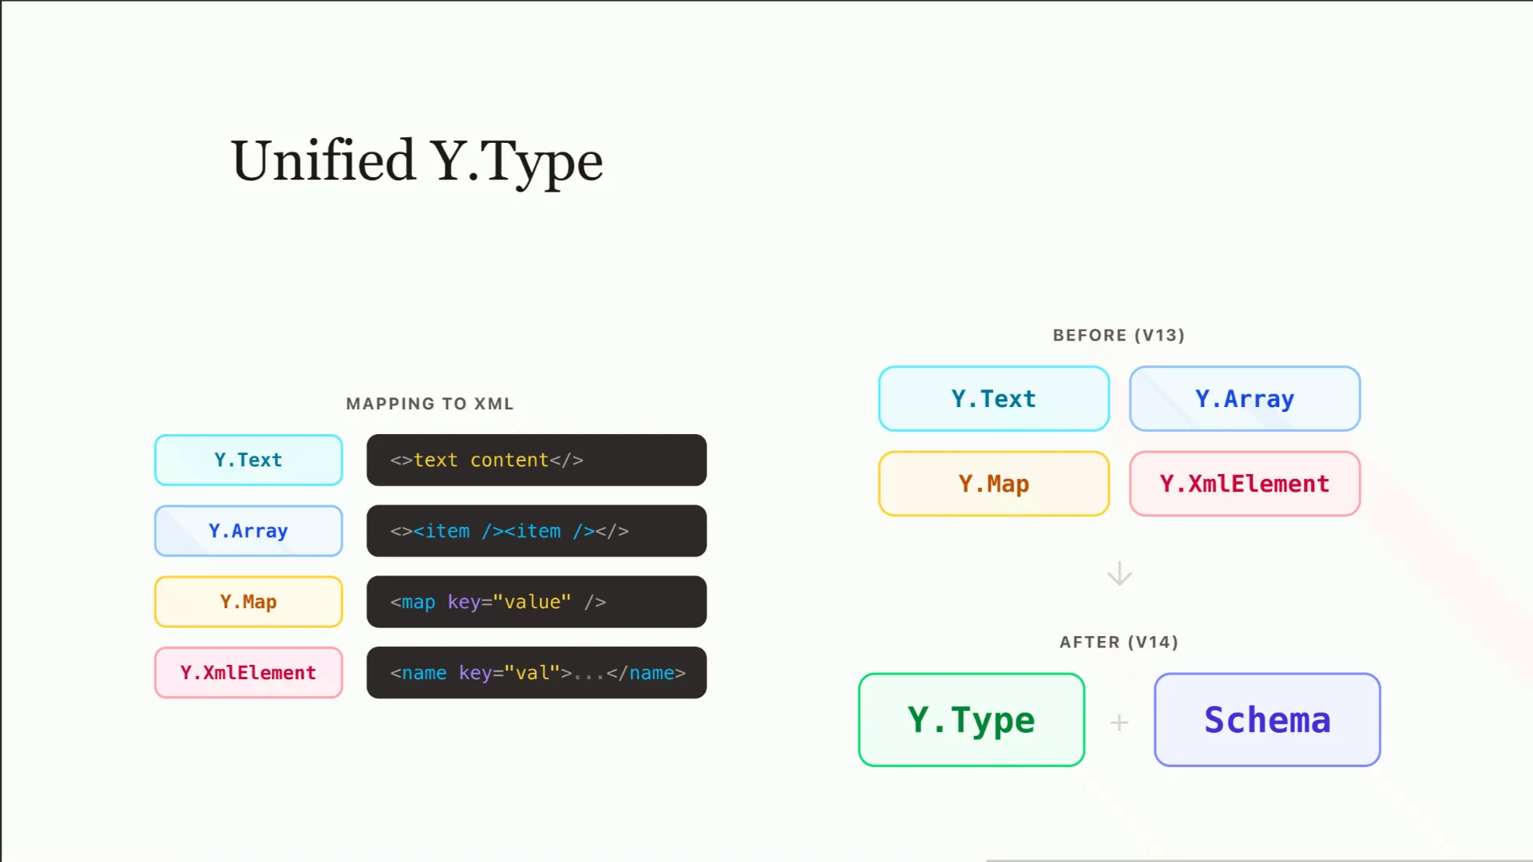
Task: Select the Y.Array box in mapping list
Action: tap(248, 531)
